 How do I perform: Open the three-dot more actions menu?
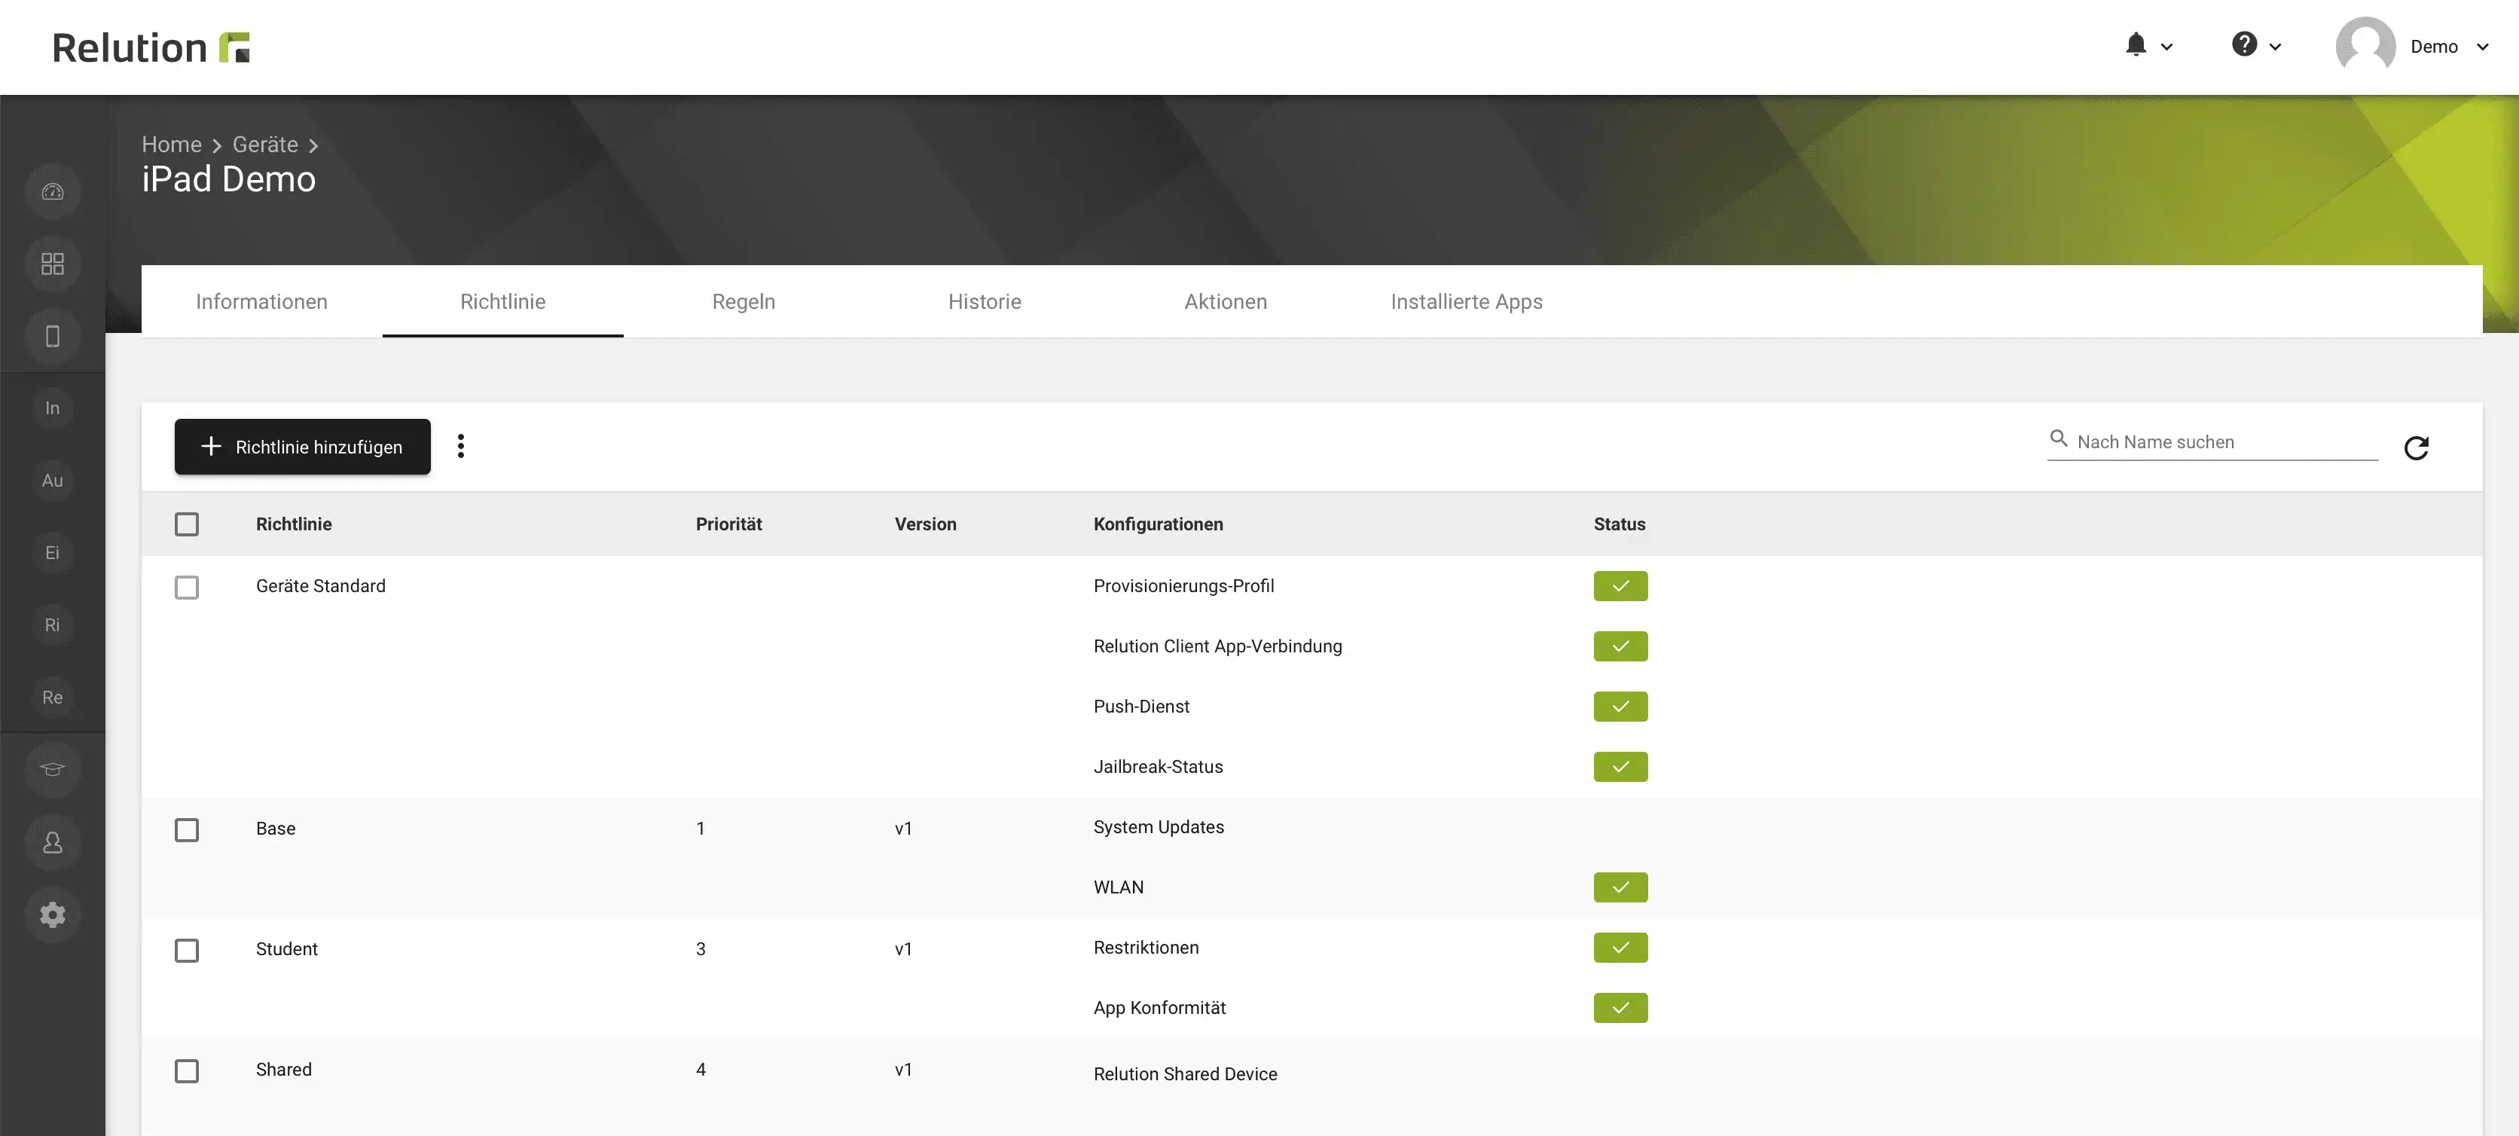point(460,447)
